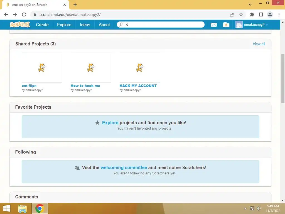
Task: Open the How to hack me project link
Action: (85, 86)
